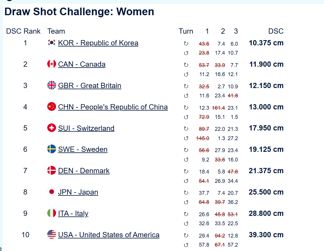The height and width of the screenshot is (251, 324).
Task: Follow the SUI - Switzerland link
Action: (86, 128)
